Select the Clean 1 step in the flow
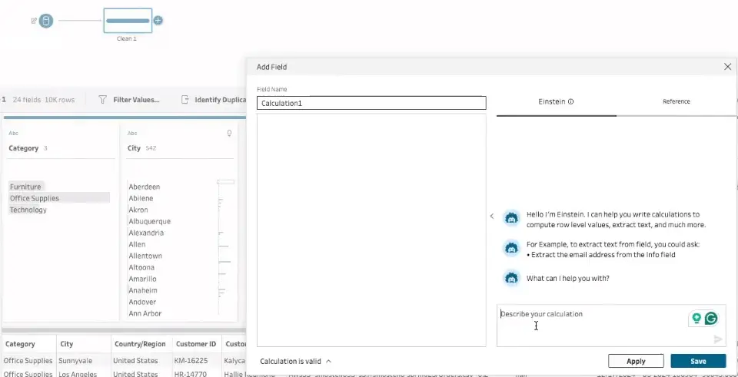Viewport: 738px width, 377px height. coord(128,21)
